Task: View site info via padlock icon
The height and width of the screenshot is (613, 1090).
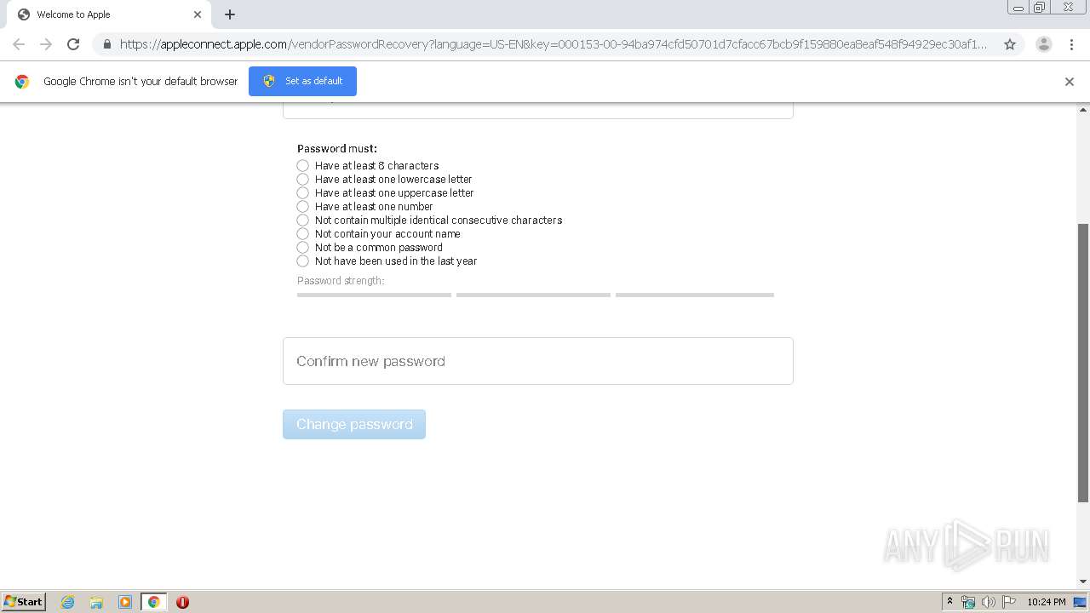Action: coord(106,44)
